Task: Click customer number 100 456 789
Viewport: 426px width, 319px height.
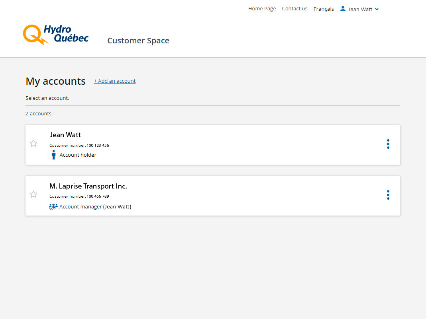Action: pyautogui.click(x=98, y=196)
